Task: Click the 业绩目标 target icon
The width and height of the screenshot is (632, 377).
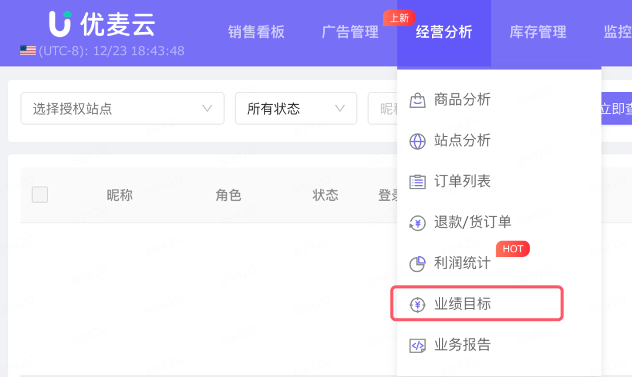Action: coord(418,304)
